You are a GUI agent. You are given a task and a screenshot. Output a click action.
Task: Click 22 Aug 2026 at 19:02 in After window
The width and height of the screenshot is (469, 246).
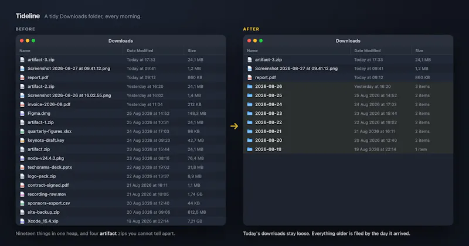(x=375, y=122)
